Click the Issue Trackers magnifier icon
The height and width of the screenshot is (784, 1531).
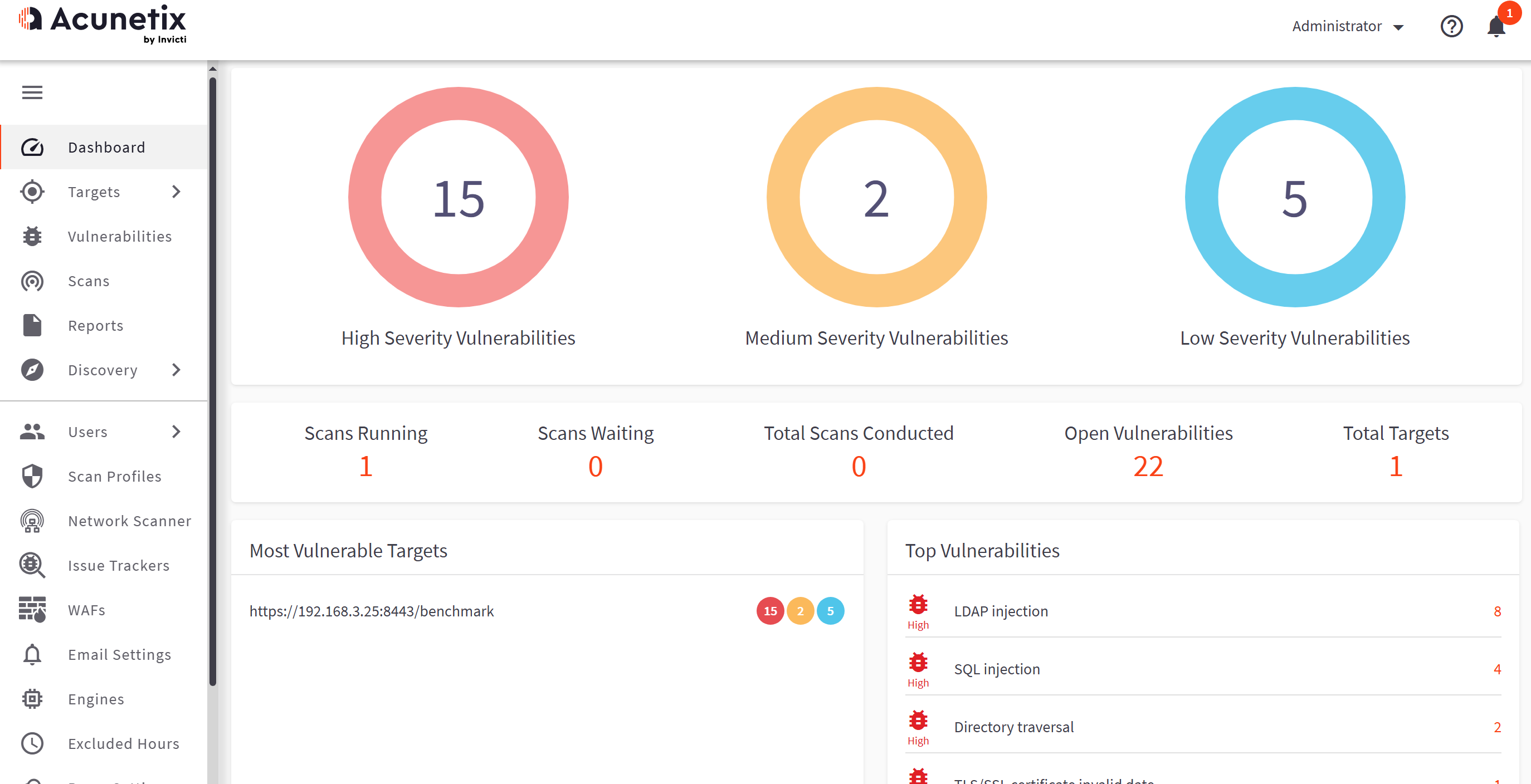32,565
